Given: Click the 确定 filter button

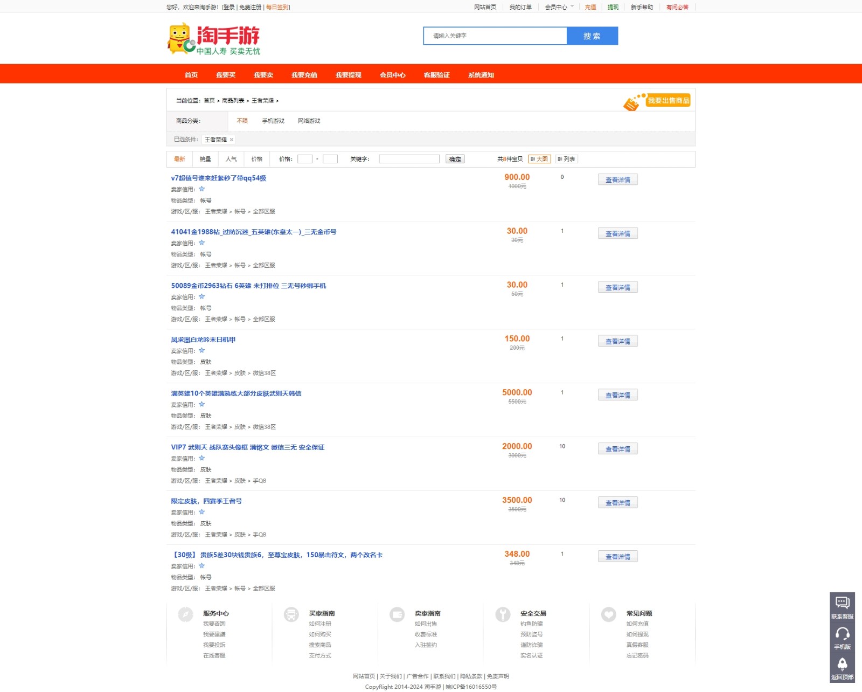Looking at the screenshot, I should tap(455, 159).
